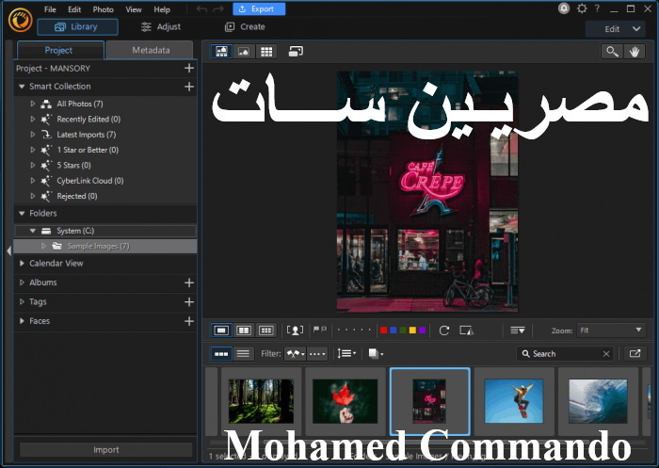
Task: Click the notifications bell icon
Action: [564, 8]
